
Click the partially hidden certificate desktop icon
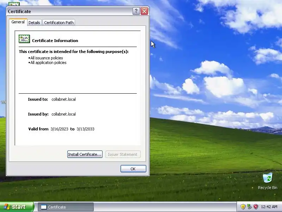click(x=14, y=4)
